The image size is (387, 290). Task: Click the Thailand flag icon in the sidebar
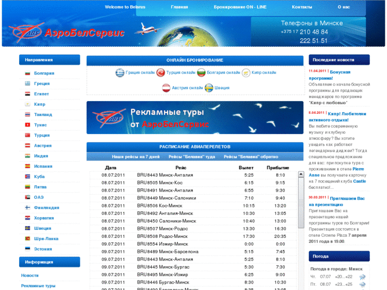27,115
